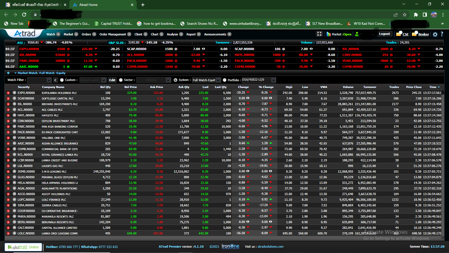This screenshot has height=253, width=449.
Task: Open the Watch menu
Action: [53, 34]
